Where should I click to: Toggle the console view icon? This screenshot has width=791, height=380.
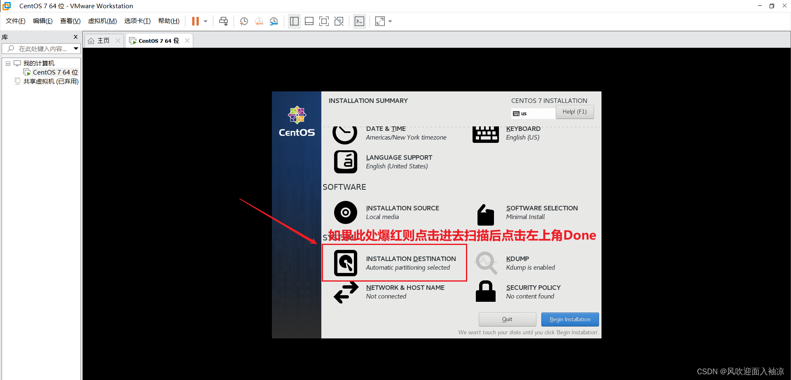click(359, 21)
